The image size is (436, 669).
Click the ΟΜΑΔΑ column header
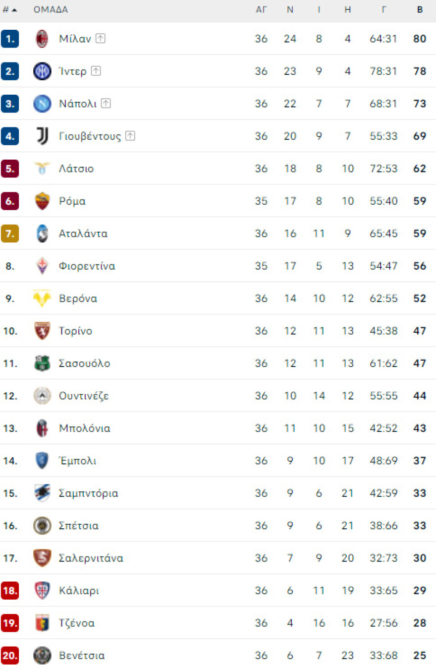(x=50, y=9)
